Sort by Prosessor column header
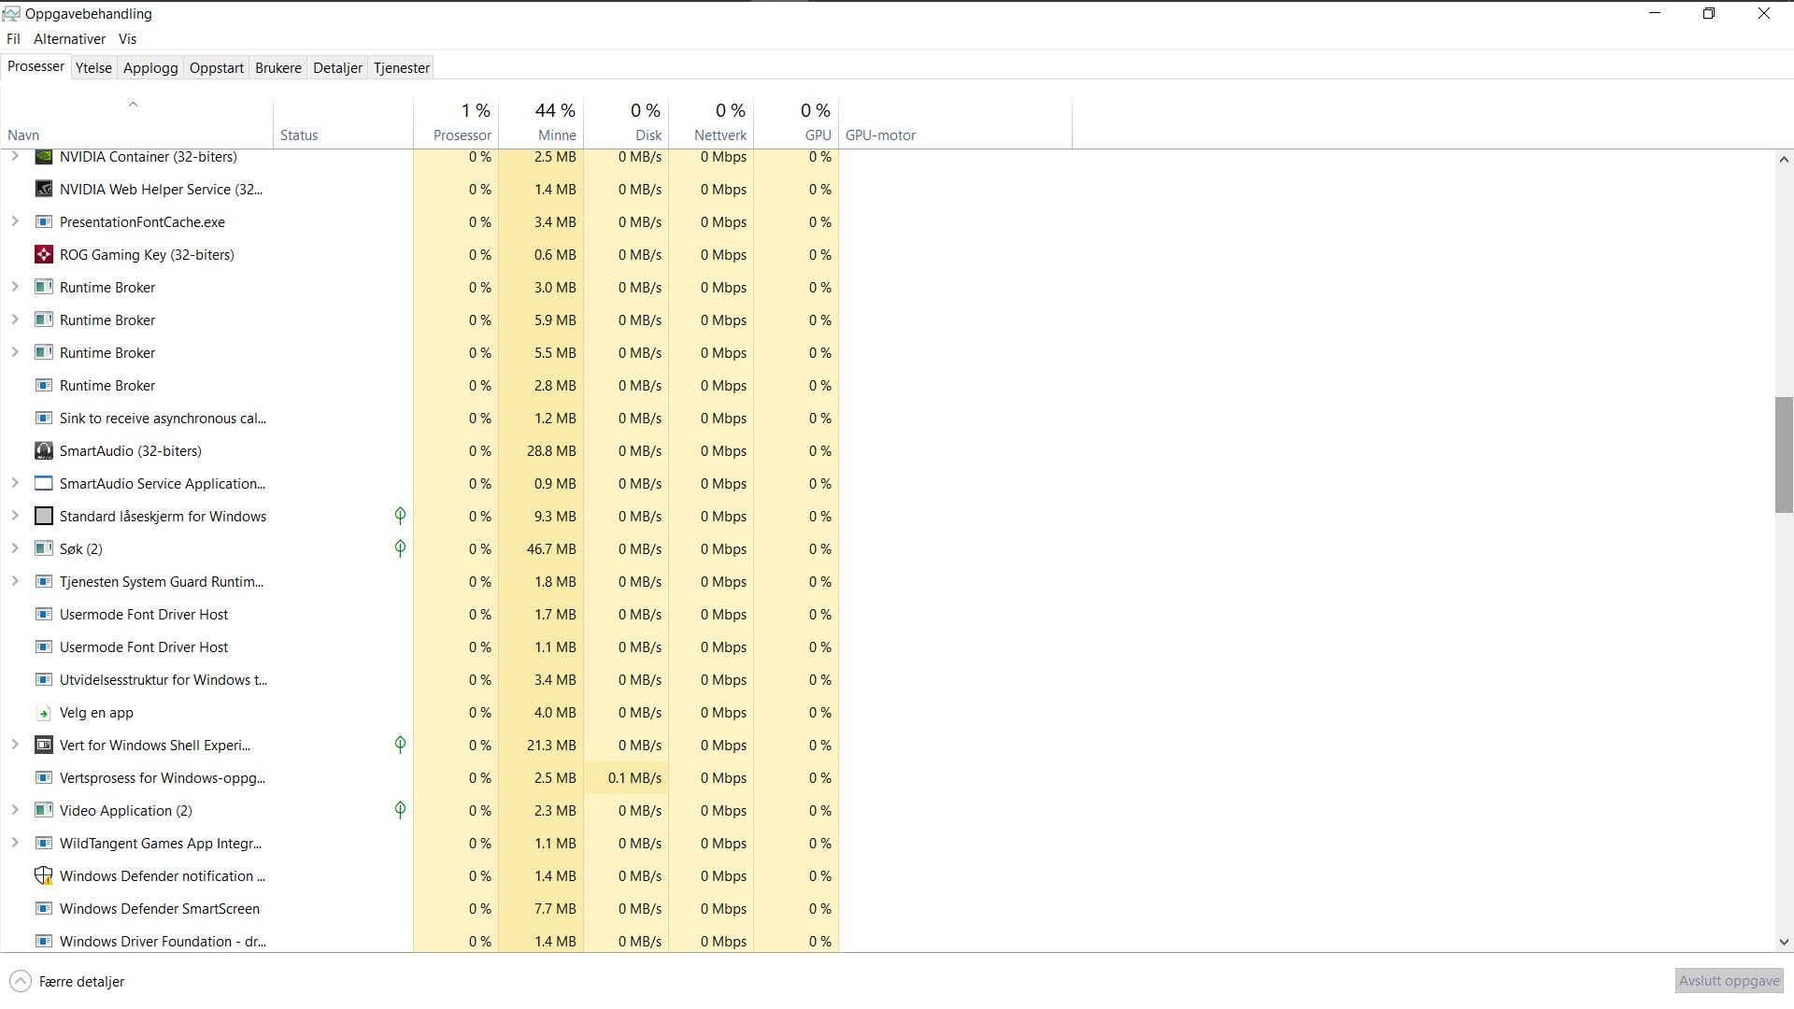This screenshot has width=1794, height=1009. click(x=456, y=122)
